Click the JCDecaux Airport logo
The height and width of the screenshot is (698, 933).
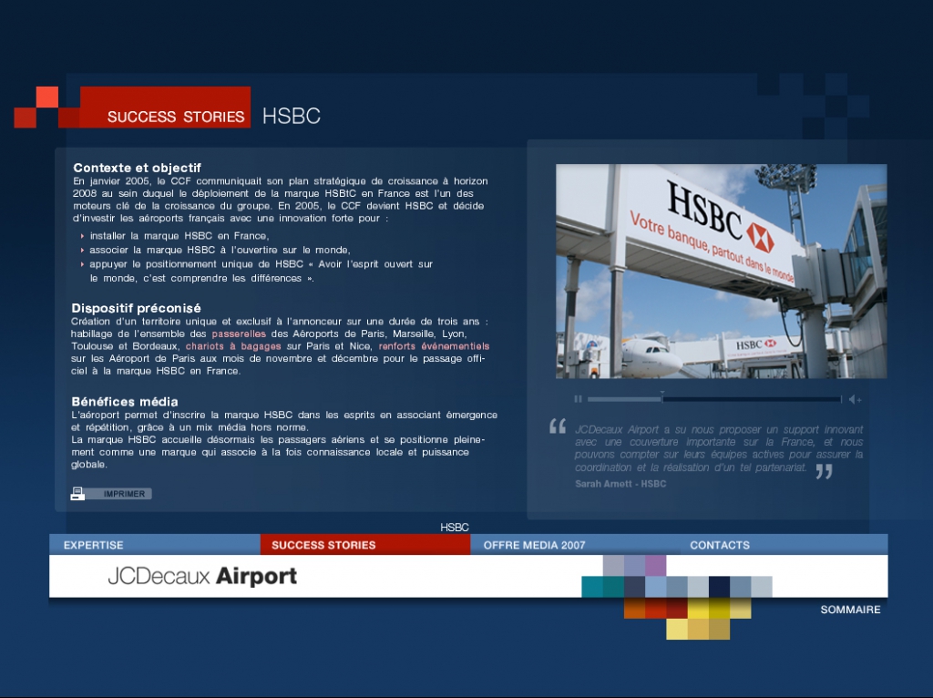(202, 576)
